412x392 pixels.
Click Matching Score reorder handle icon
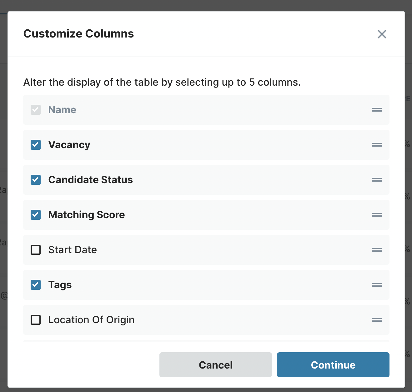(x=377, y=215)
